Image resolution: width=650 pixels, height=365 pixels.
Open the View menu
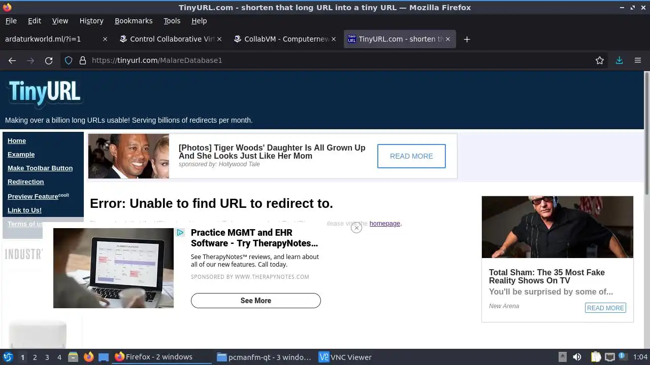60,21
